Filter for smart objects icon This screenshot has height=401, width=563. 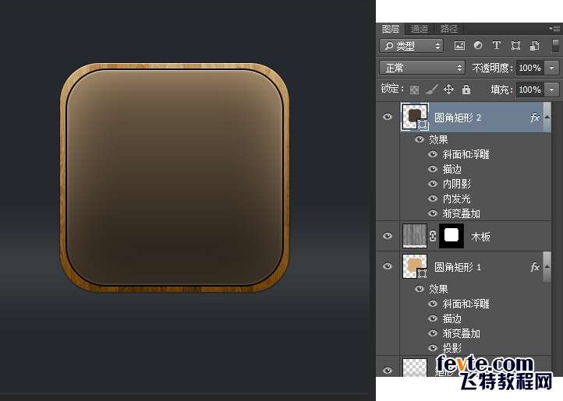535,46
